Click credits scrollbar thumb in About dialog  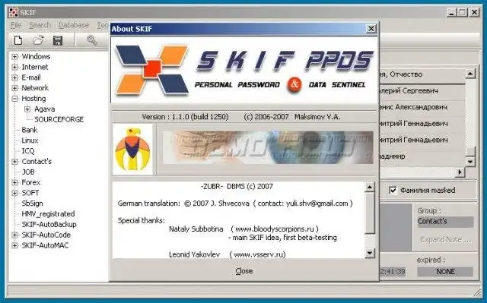pyautogui.click(x=369, y=213)
